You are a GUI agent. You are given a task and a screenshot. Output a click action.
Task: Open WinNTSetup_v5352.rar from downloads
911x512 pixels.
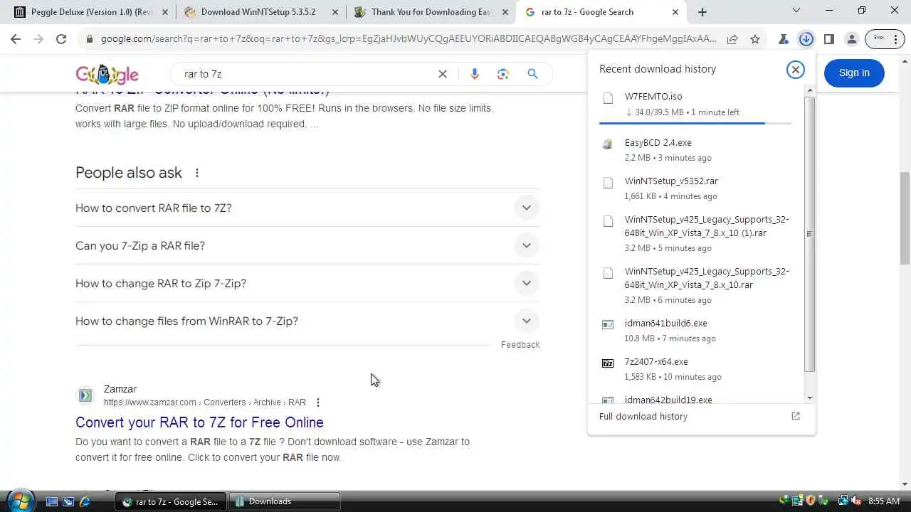click(x=671, y=181)
